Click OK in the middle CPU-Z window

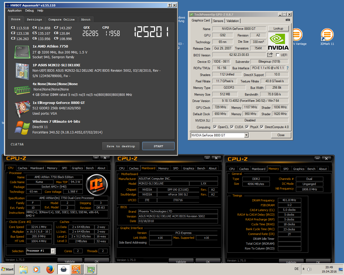(208, 261)
